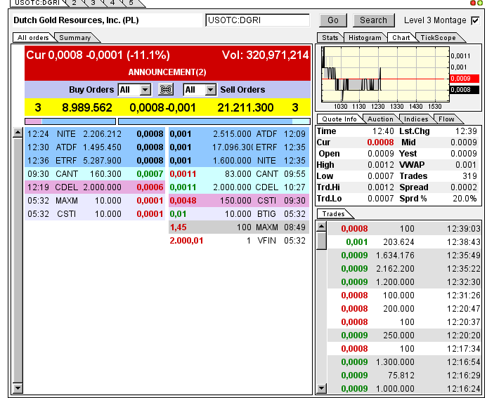The height and width of the screenshot is (398, 487).
Task: Toggle the Level 3 Montage checkbox
Action: click(475, 20)
